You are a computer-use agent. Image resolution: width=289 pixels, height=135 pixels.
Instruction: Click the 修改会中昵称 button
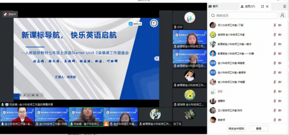click(x=236, y=129)
